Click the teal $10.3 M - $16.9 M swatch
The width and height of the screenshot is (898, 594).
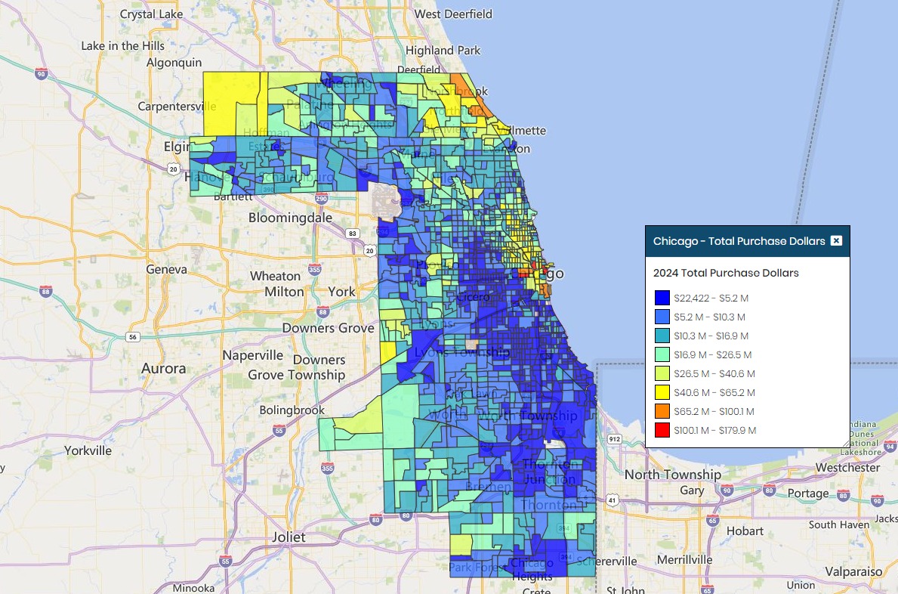[x=662, y=336]
